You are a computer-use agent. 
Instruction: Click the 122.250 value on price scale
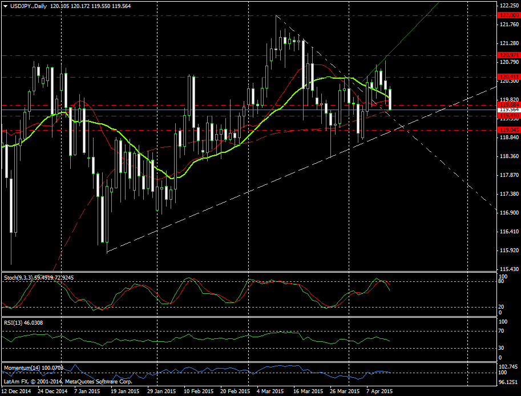507,6
